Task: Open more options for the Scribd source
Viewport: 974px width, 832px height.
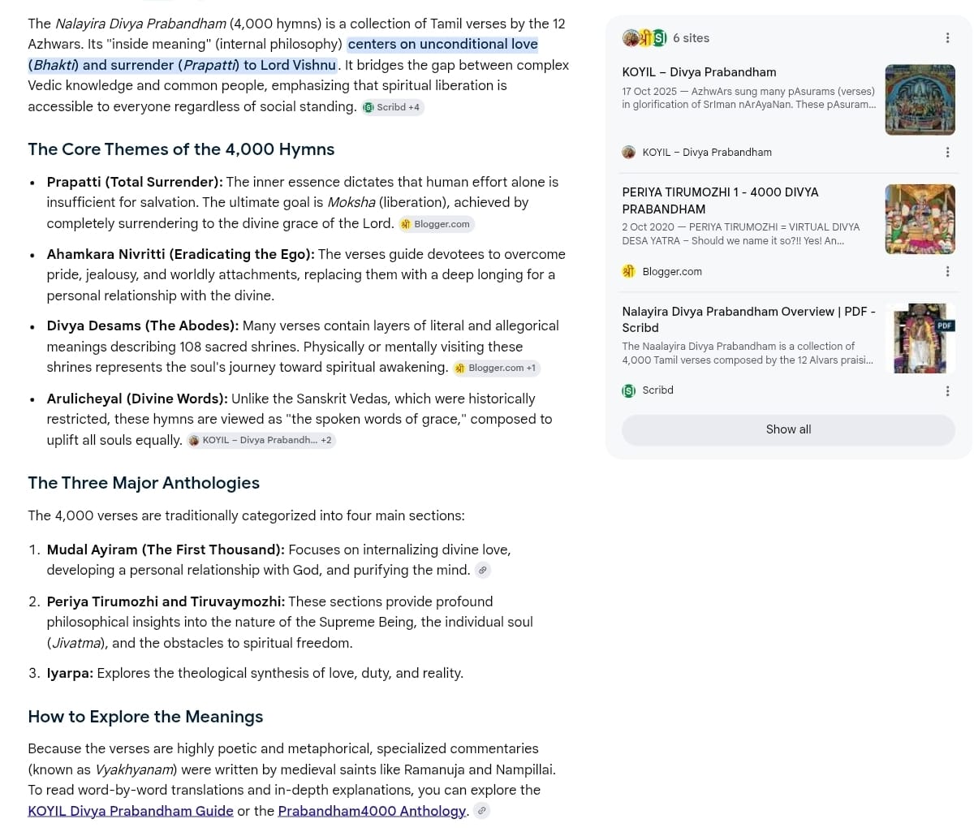Action: click(x=947, y=390)
